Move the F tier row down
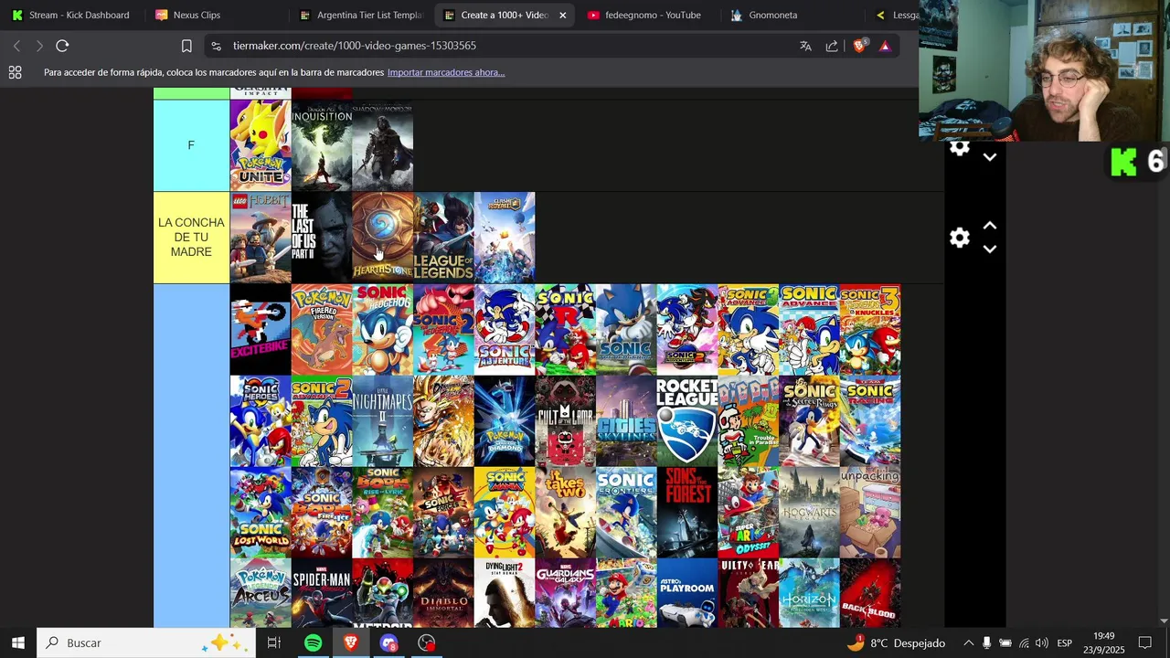 coord(990,157)
